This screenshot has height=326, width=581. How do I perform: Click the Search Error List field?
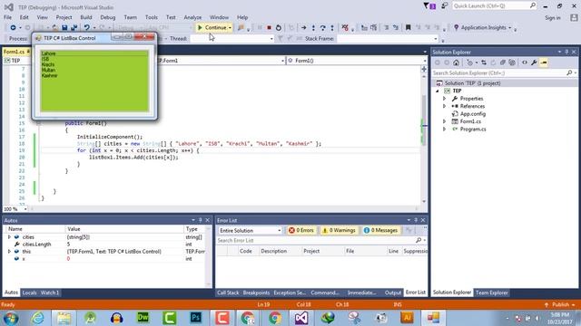(x=320, y=240)
